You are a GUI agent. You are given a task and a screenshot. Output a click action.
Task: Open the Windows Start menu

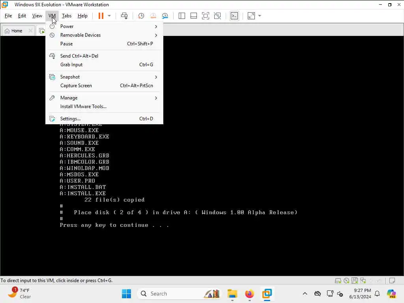tap(126, 294)
